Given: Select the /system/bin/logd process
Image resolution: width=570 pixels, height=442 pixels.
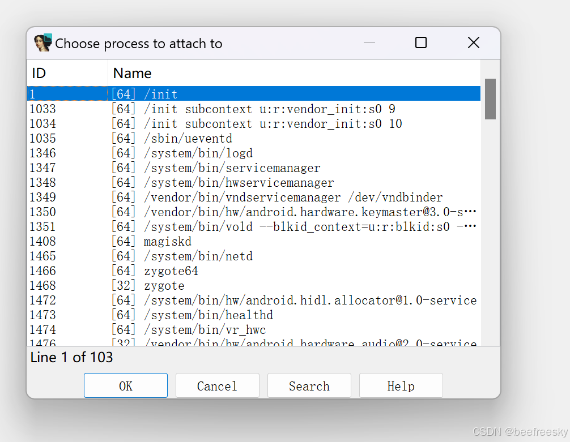Looking at the screenshot, I should point(254,153).
